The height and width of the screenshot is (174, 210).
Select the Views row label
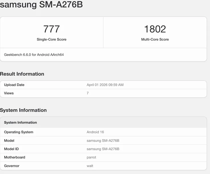click(x=9, y=93)
